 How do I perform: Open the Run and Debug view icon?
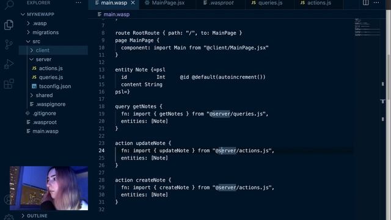9,64
